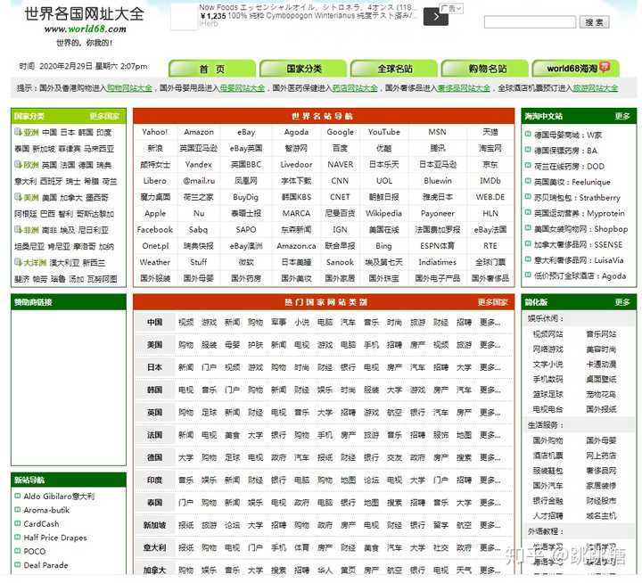Click the bullet icon beside Feelunique

[528, 181]
